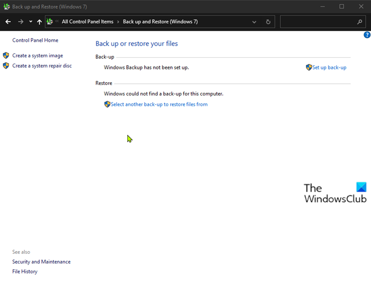Click the title bar window icon

pyautogui.click(x=6, y=7)
